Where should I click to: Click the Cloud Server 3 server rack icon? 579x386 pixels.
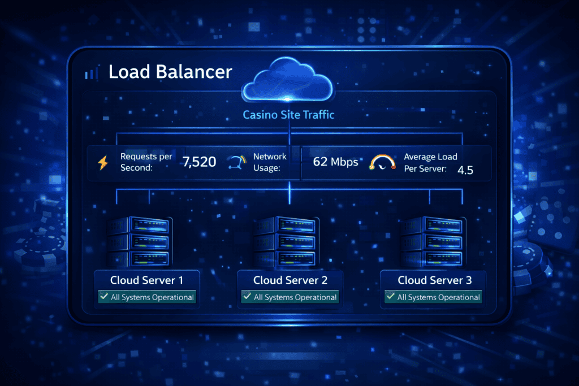tap(433, 241)
